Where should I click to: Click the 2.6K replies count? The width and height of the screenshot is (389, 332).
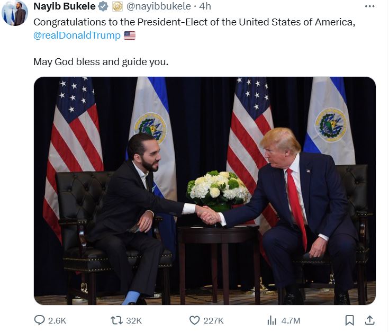(x=57, y=320)
